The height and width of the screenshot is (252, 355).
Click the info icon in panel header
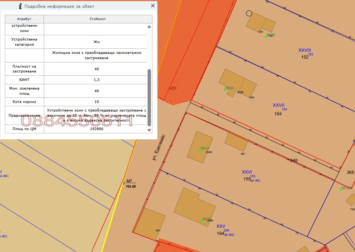tap(20, 6)
